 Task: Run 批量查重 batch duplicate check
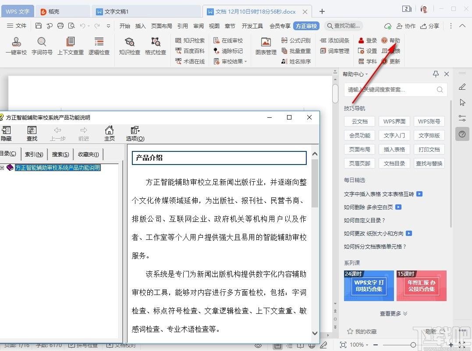tap(295, 51)
